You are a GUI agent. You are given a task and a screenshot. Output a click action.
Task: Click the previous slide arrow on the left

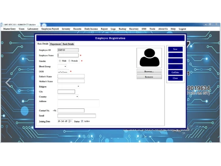pos(8,83)
